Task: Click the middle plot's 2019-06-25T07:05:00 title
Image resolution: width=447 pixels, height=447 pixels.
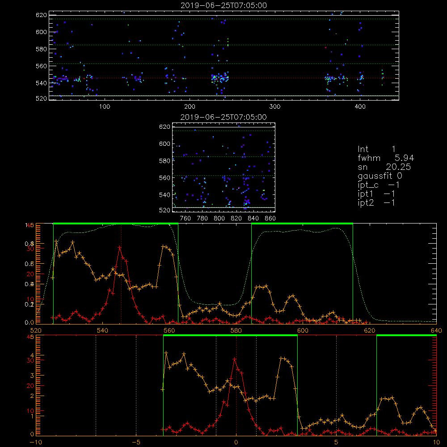Action: 223,117
